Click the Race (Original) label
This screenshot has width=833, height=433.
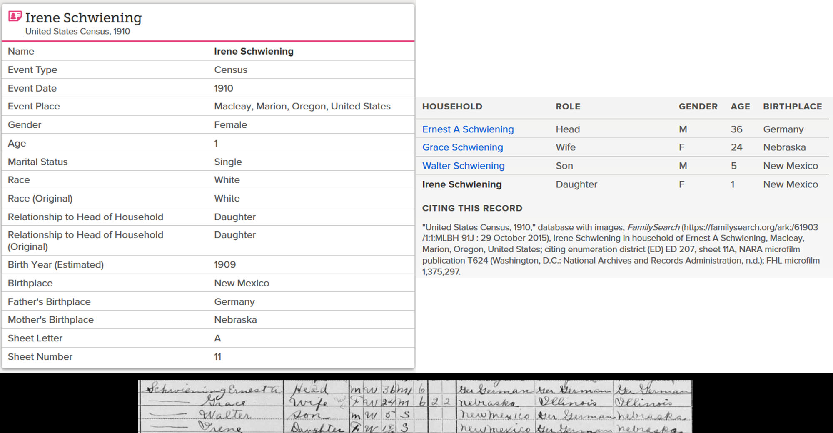pos(40,198)
